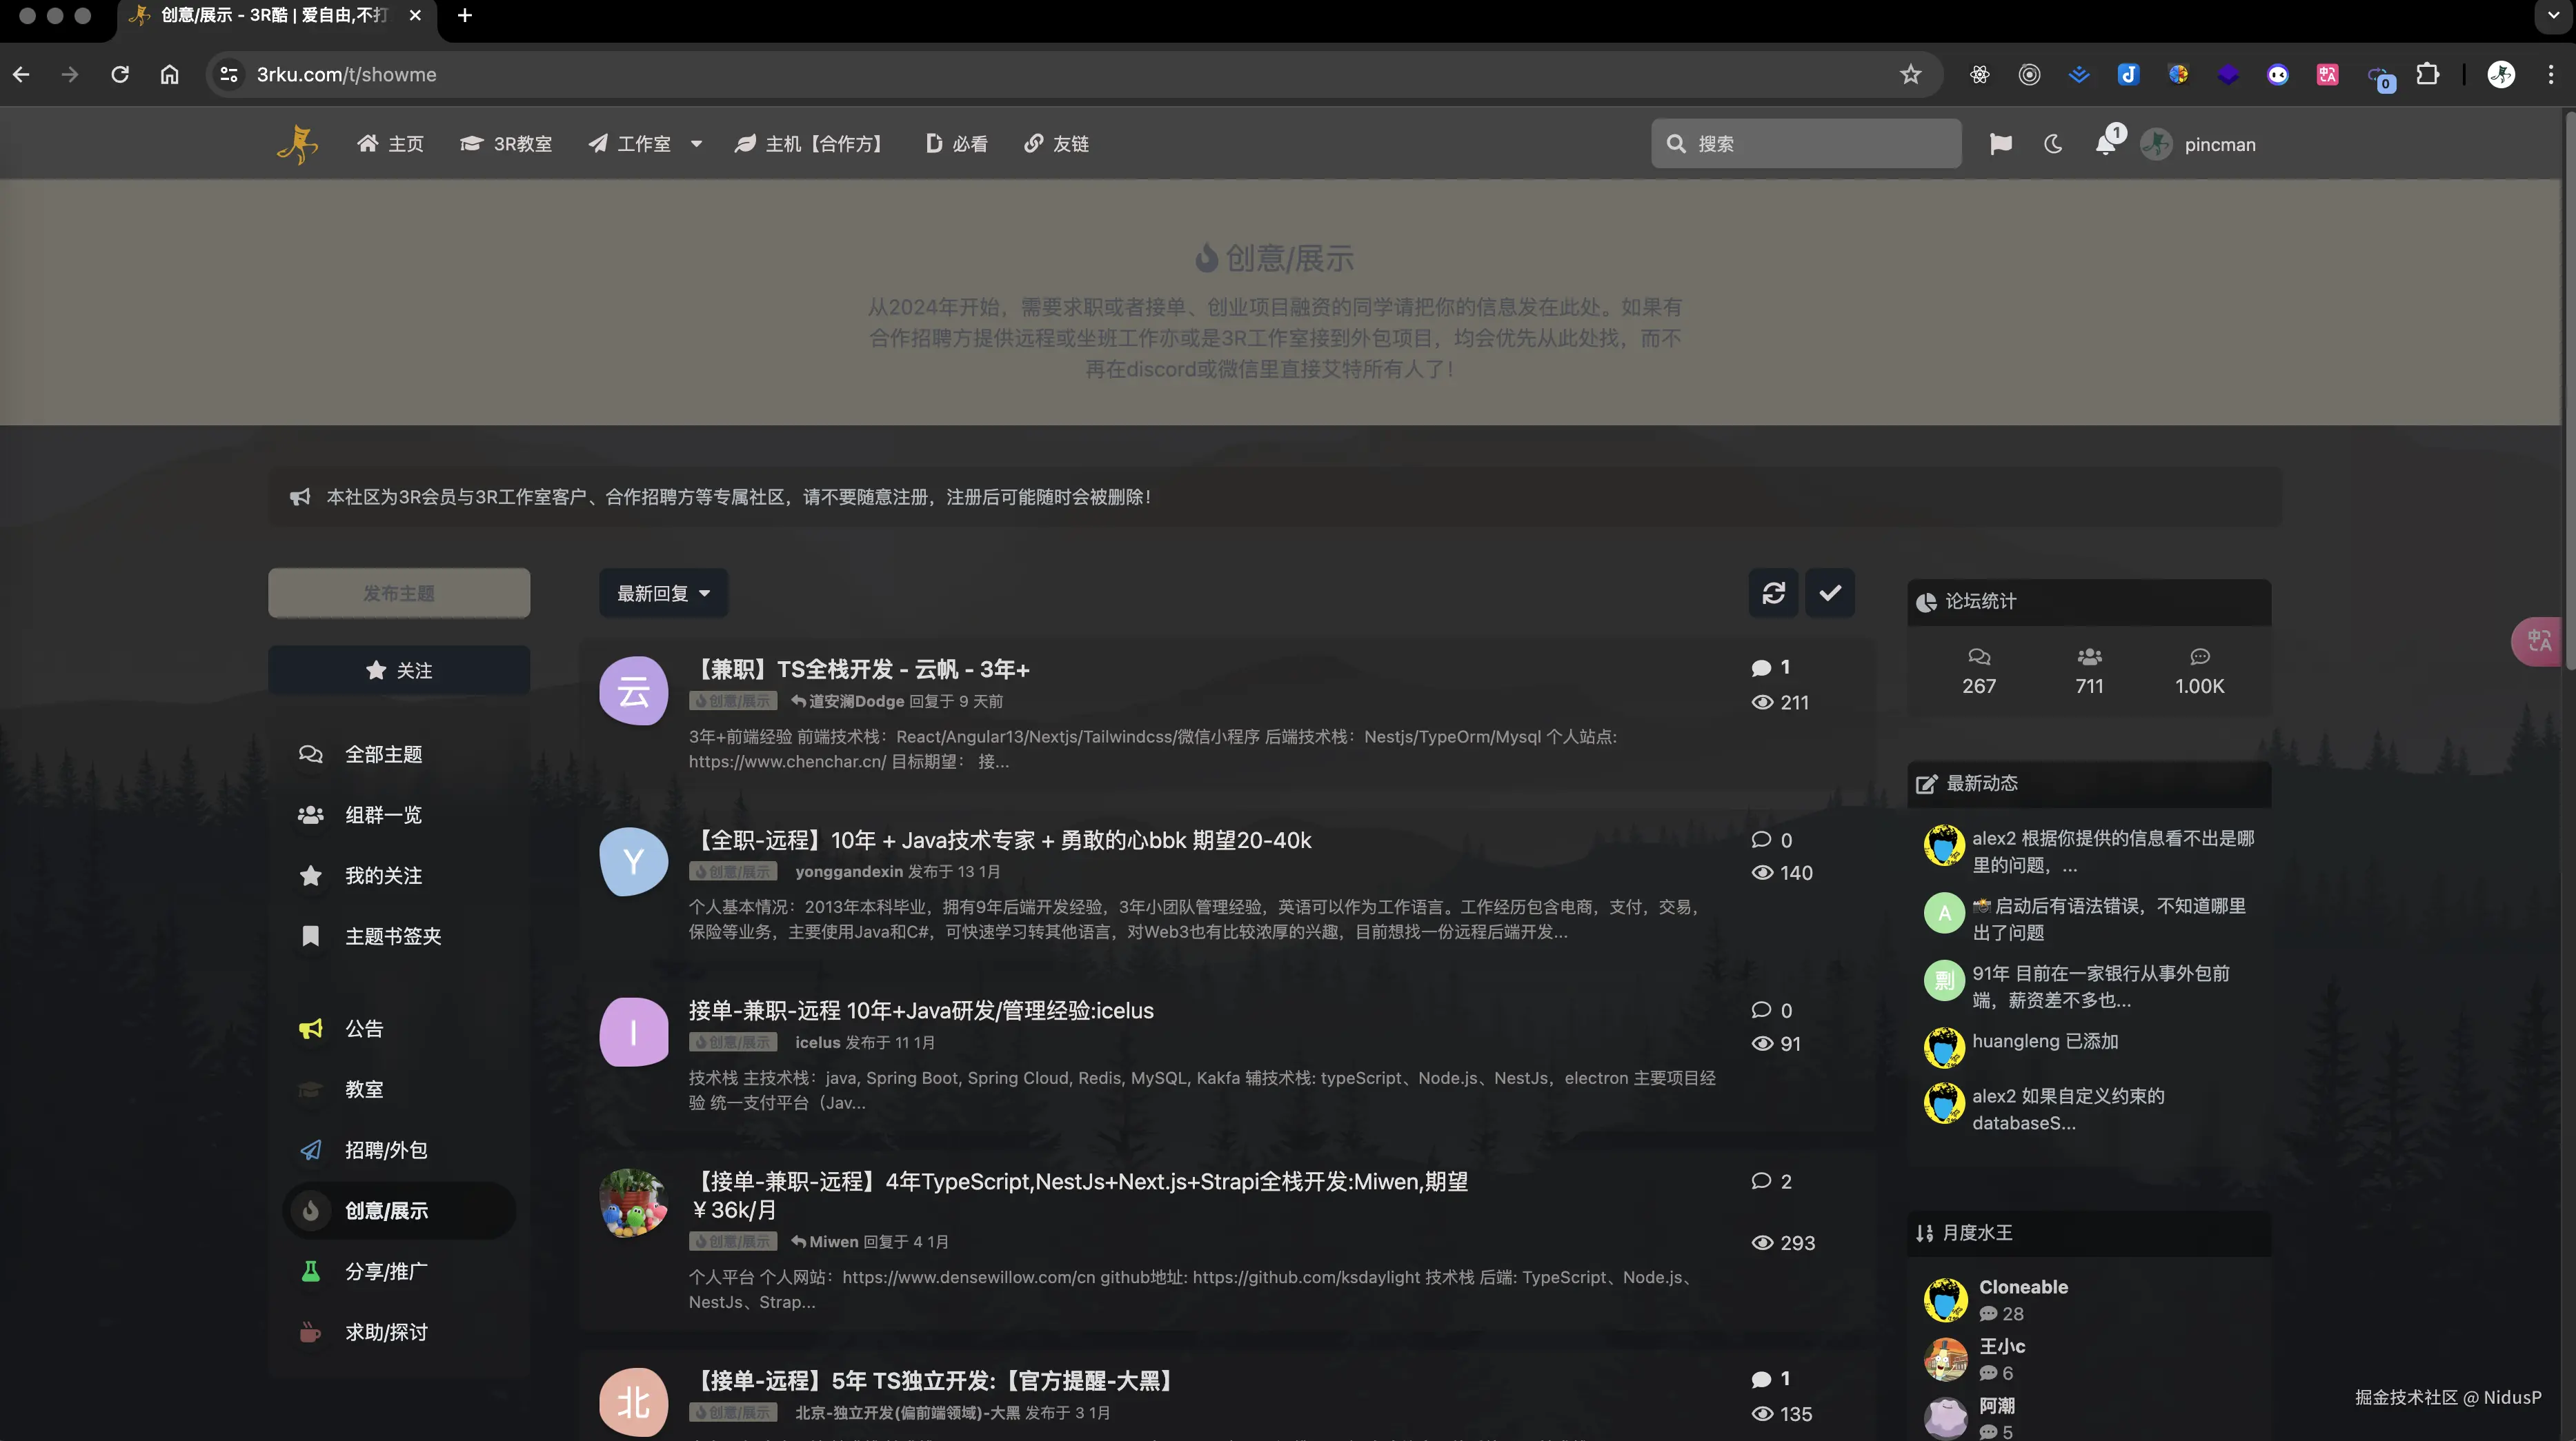The image size is (2576, 1441).
Task: Toggle 关注 follow tag button
Action: 399,671
